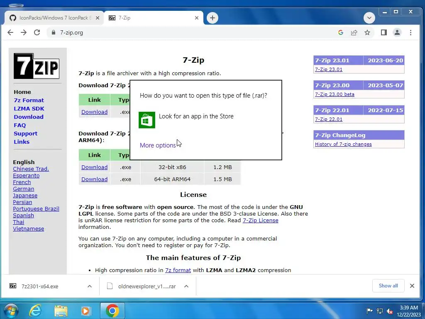Image resolution: width=425 pixels, height=319 pixels.
Task: Switch language to Persian
Action: 22,202
